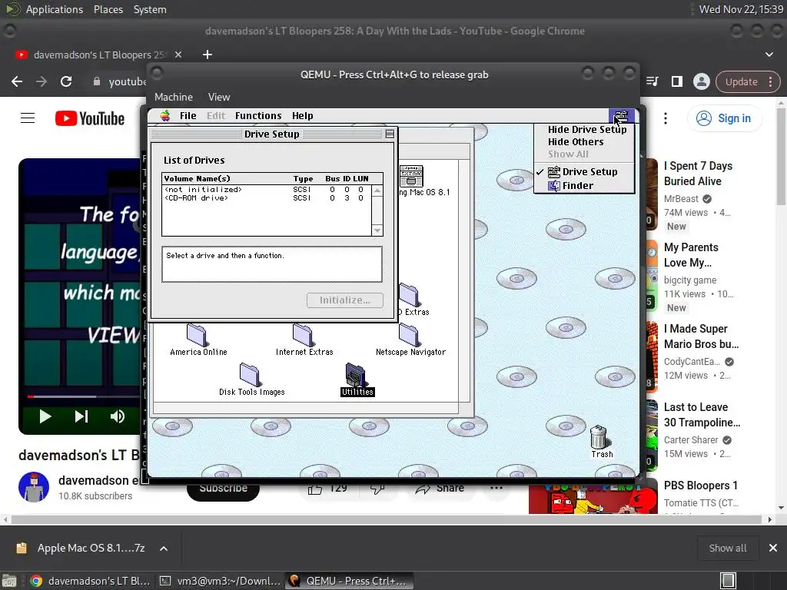Open the Functions menu
Viewport: 787px width, 590px height.
tap(258, 116)
